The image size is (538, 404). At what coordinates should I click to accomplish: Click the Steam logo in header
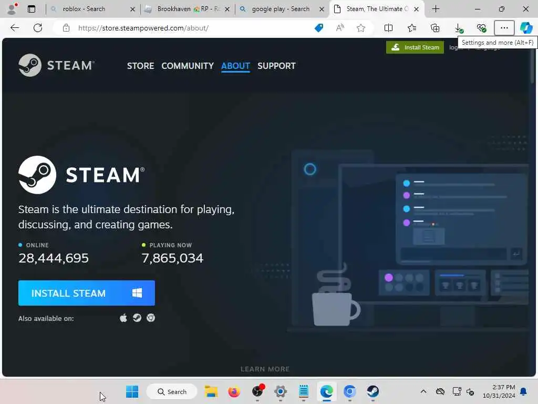[x=57, y=65]
